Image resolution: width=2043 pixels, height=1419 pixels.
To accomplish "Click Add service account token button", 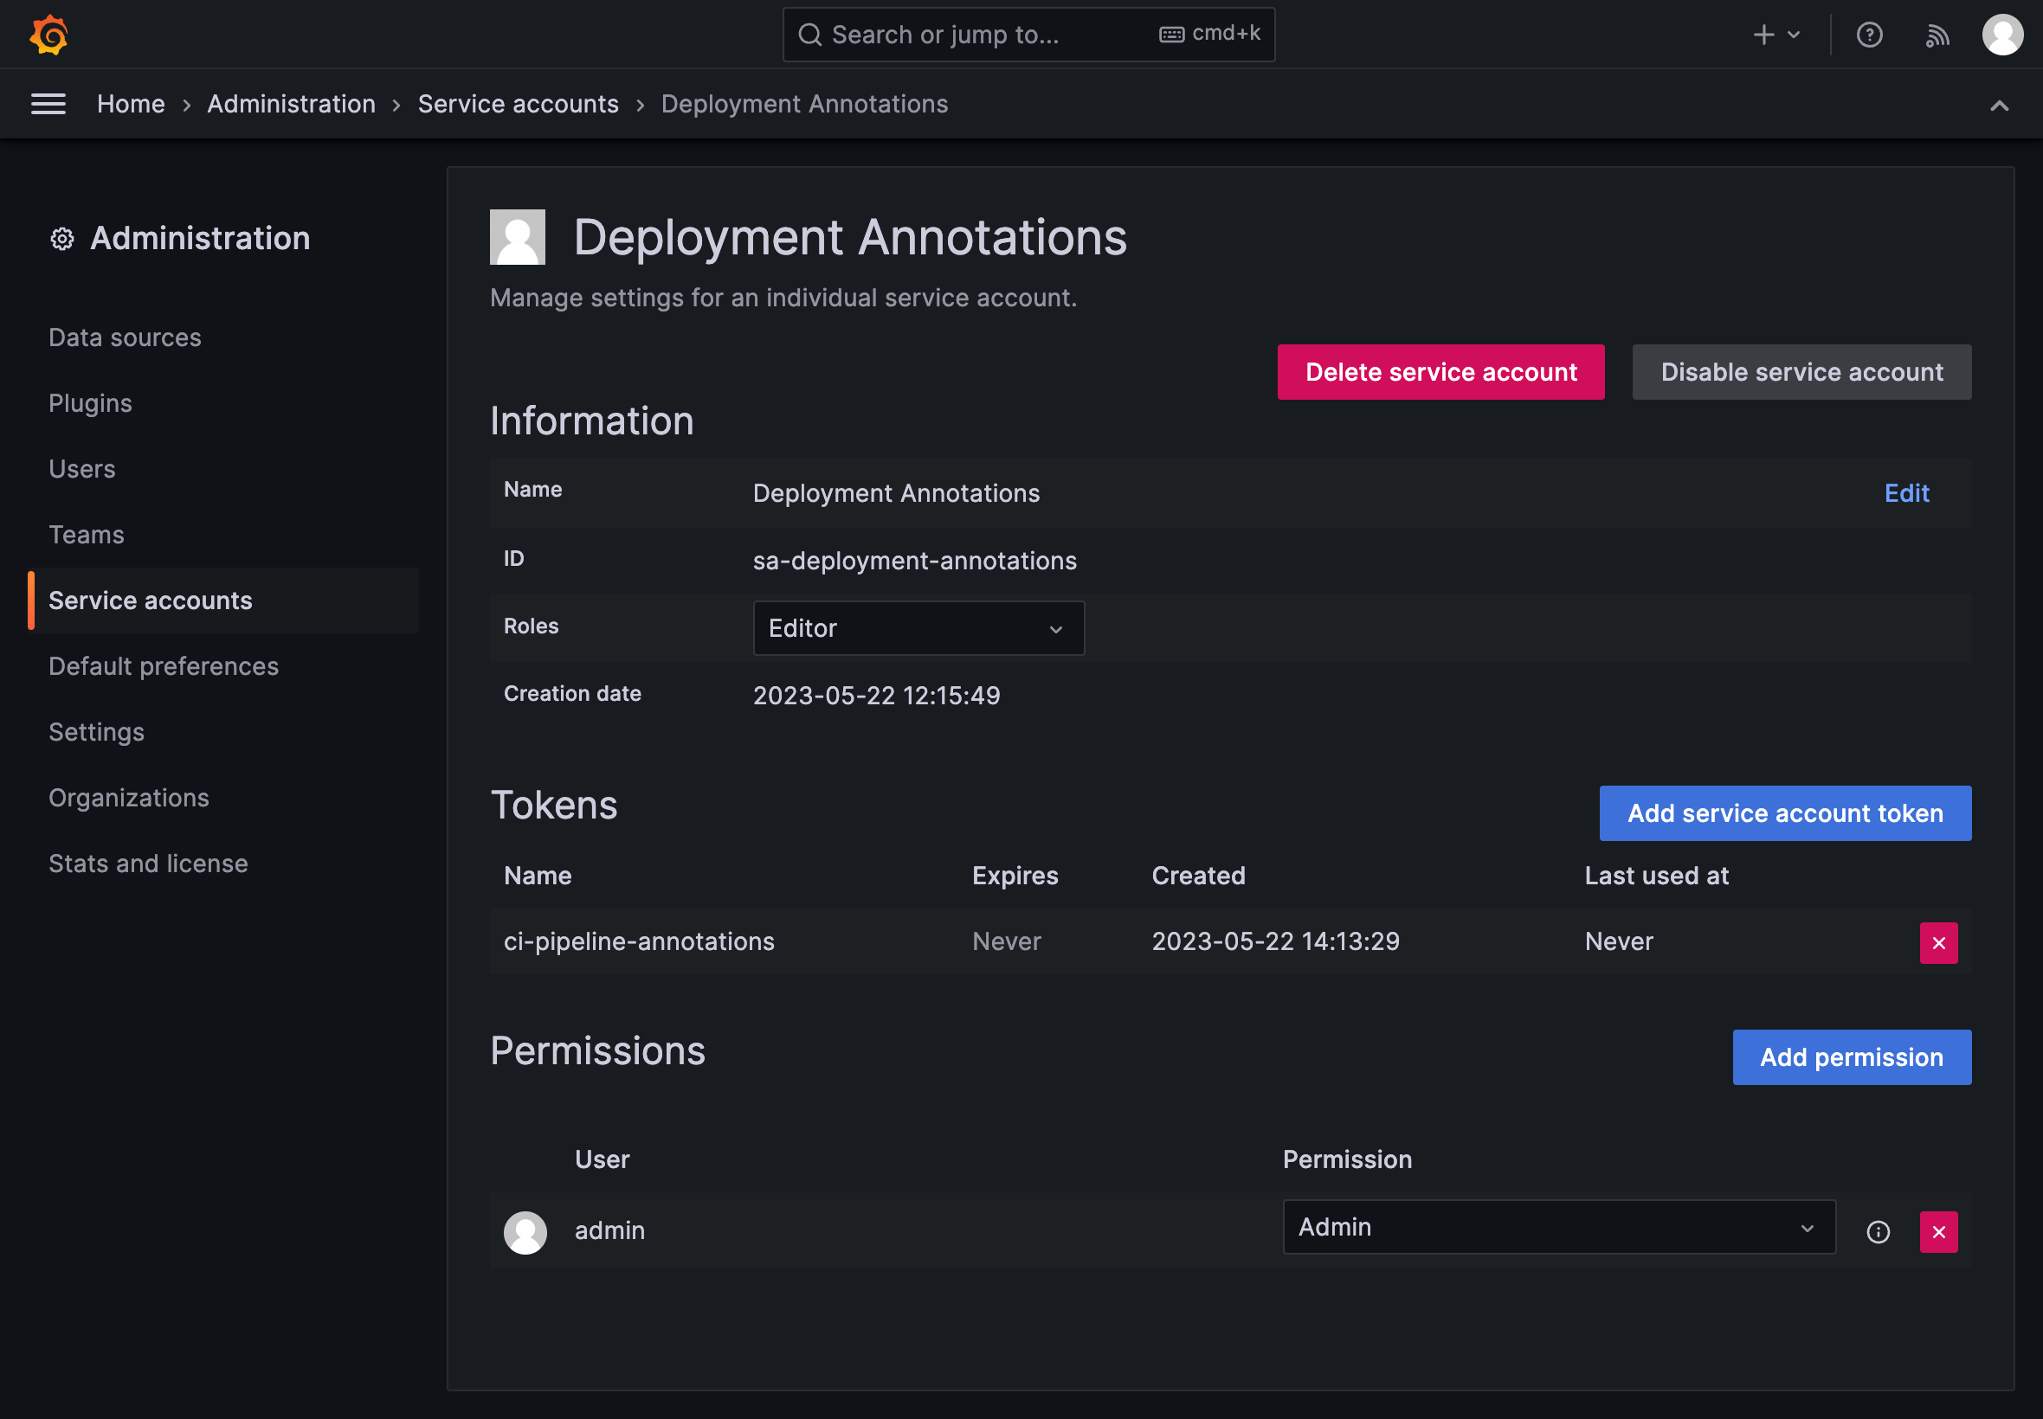I will pyautogui.click(x=1784, y=813).
